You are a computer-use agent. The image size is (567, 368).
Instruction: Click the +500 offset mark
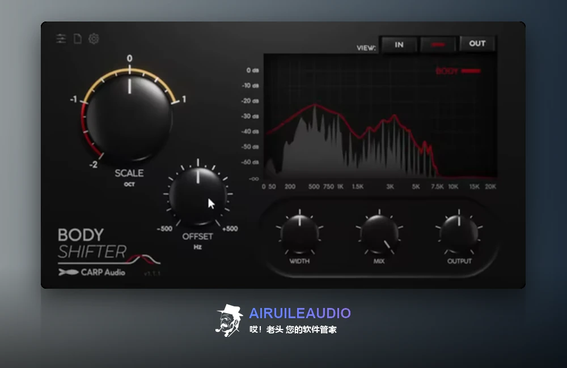(230, 229)
